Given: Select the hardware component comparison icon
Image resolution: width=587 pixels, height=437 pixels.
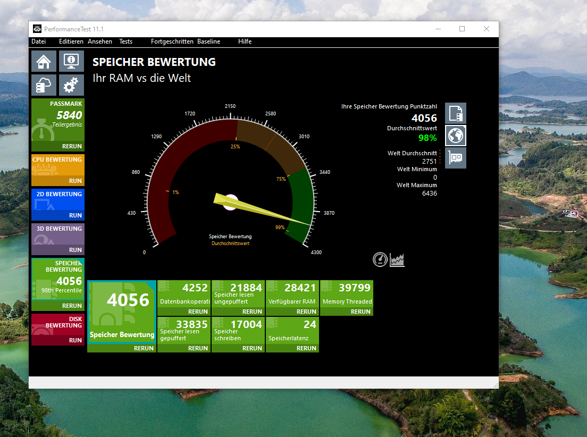Looking at the screenshot, I should [x=456, y=158].
